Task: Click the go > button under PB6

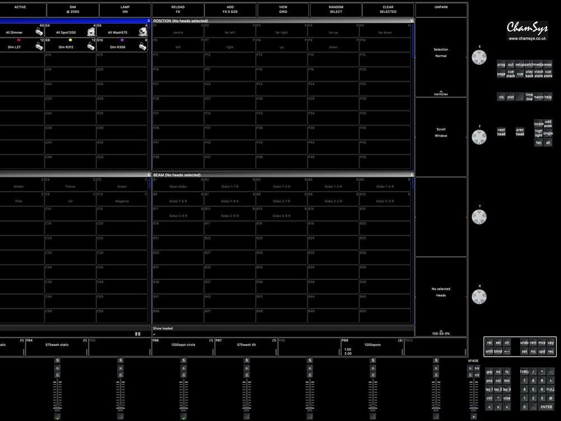Action: [x=184, y=368]
